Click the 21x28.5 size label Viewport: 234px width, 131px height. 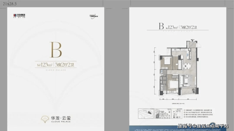(10, 4)
